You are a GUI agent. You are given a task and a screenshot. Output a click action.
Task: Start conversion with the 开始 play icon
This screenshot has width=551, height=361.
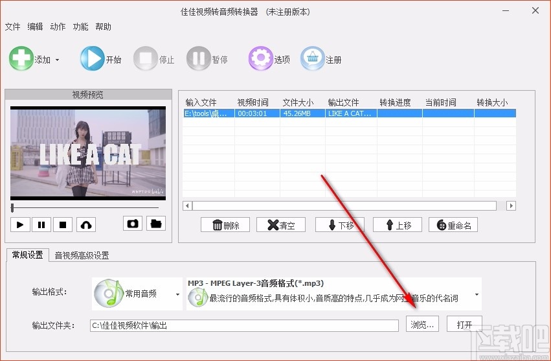(92, 58)
